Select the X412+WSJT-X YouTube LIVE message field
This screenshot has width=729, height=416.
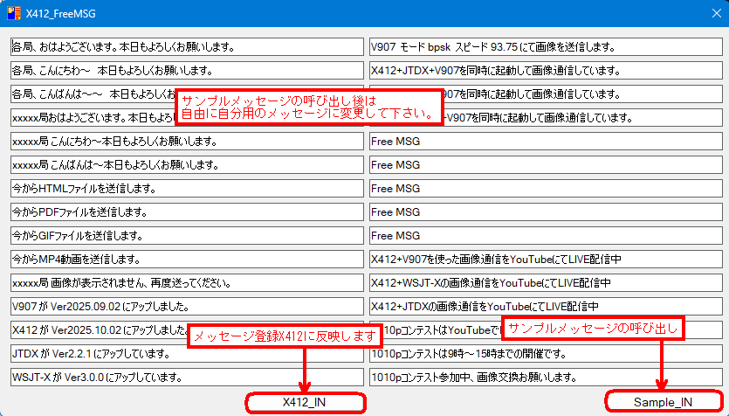[545, 282]
